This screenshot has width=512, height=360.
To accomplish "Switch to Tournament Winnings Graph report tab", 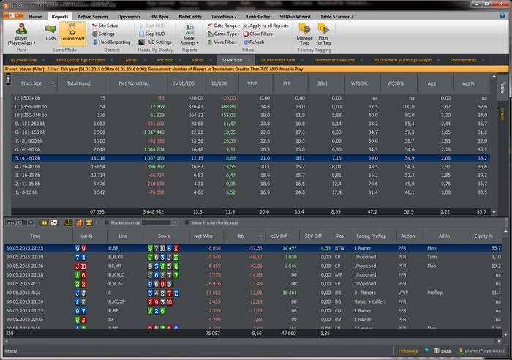I will tap(402, 60).
